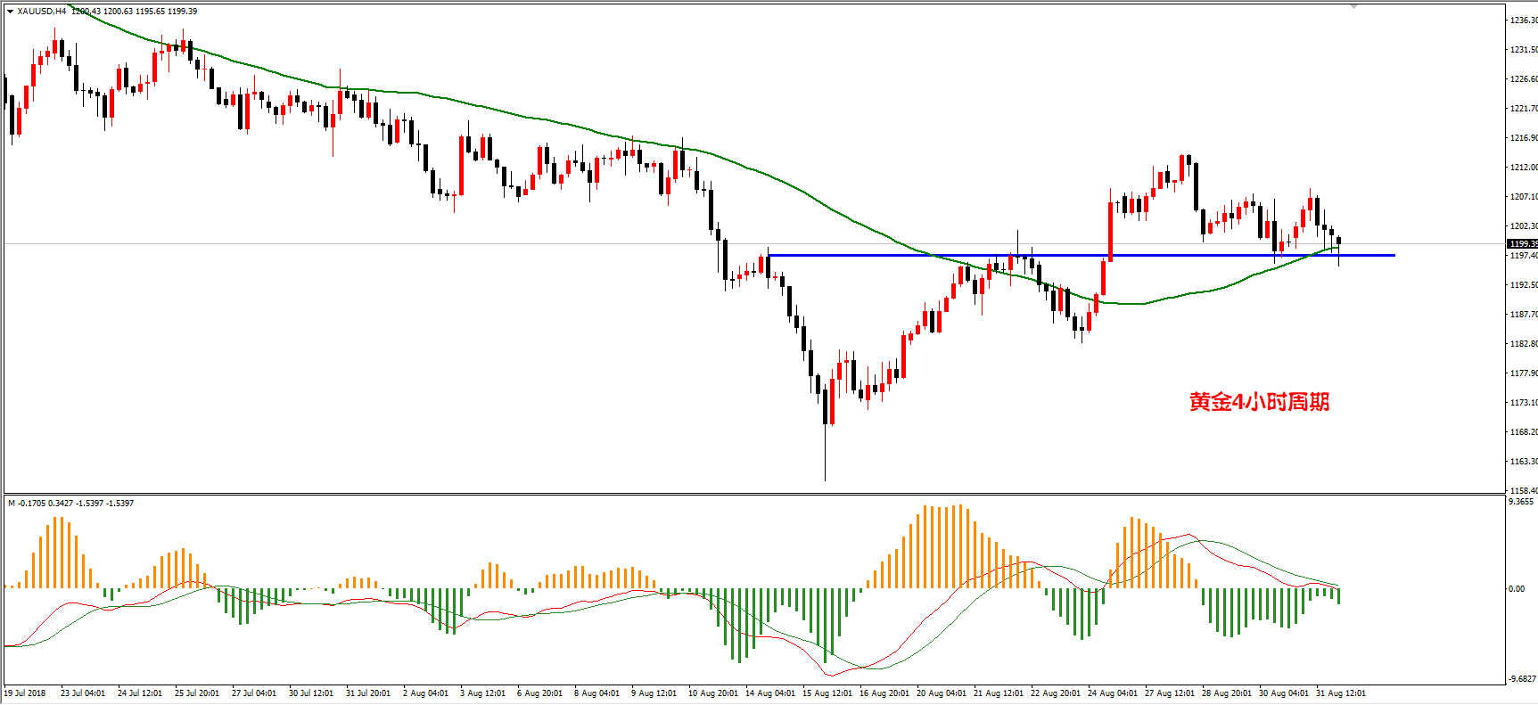This screenshot has height=705, width=1538.
Task: Select the blue horizontal support line
Action: coord(1082,256)
